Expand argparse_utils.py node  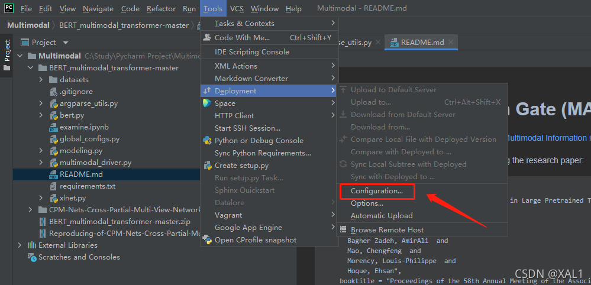click(x=41, y=103)
